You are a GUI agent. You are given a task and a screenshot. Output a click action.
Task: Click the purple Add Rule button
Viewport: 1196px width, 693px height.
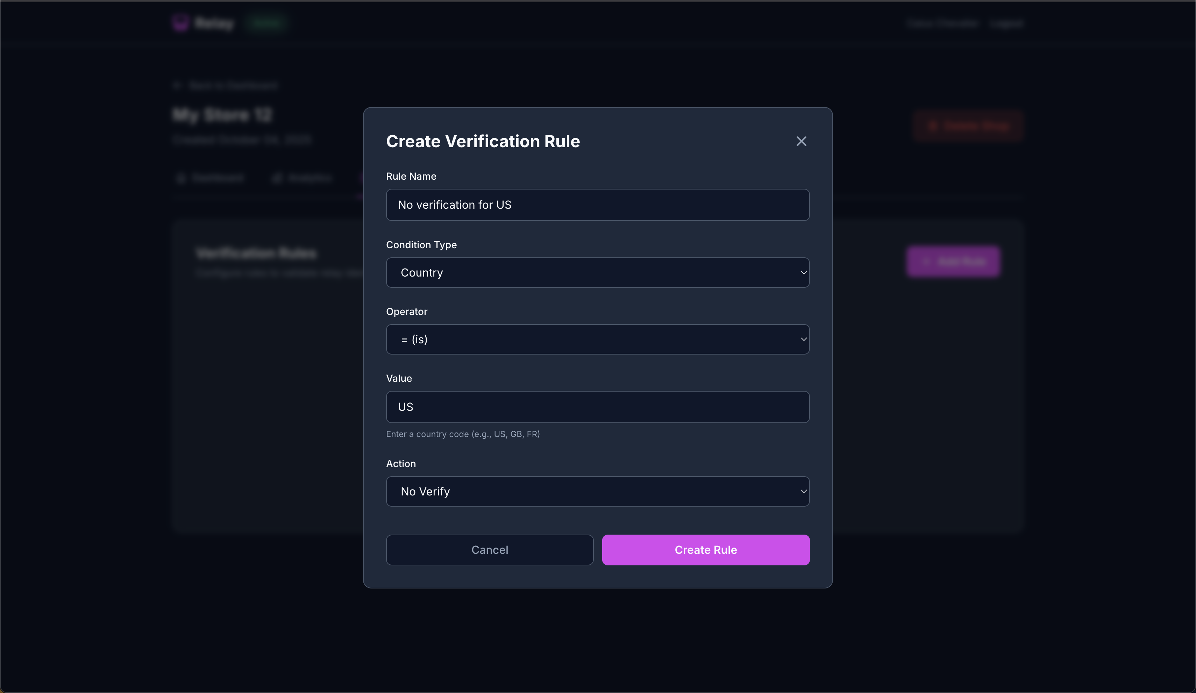[x=953, y=262]
